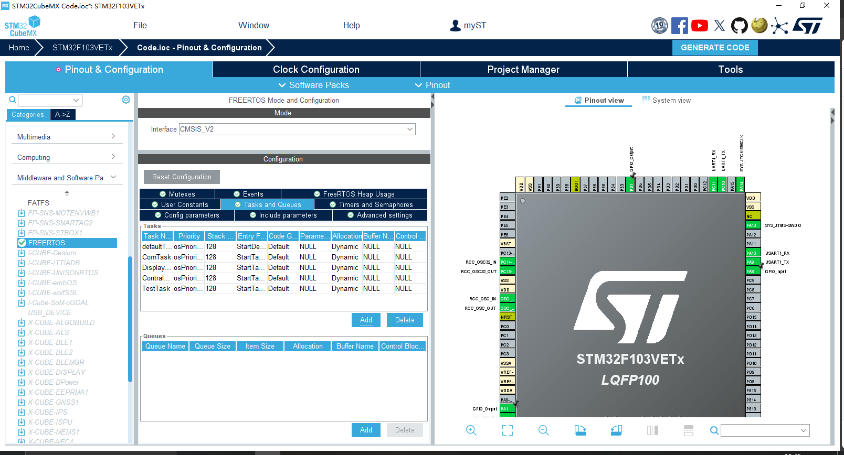This screenshot has height=455, width=844.
Task: Rotate the chip view counterclockwise
Action: coord(616,430)
